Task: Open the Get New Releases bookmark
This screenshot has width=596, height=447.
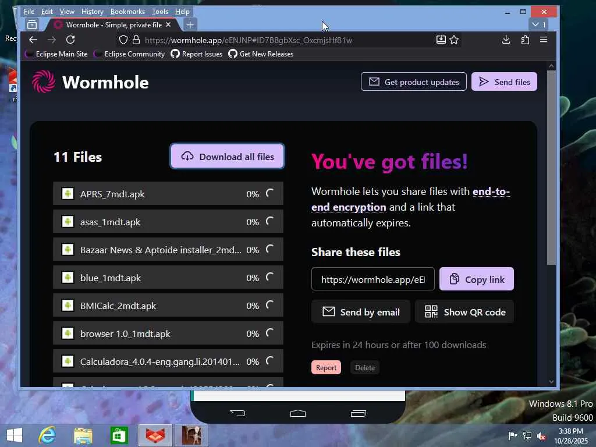Action: coord(261,54)
